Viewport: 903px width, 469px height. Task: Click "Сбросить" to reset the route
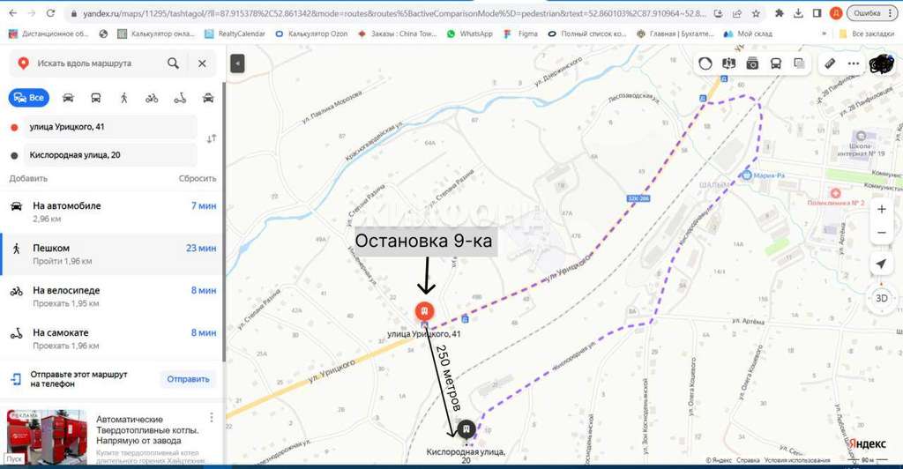[198, 178]
